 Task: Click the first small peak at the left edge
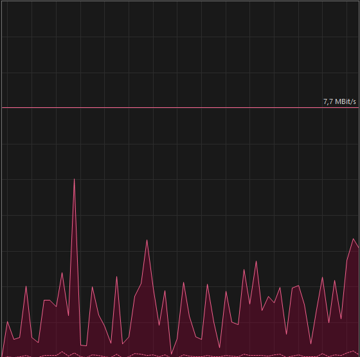pyautogui.click(x=8, y=322)
